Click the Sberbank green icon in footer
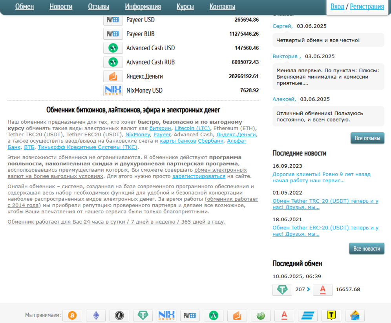The image size is (391, 323). pyautogui.click(x=261, y=316)
